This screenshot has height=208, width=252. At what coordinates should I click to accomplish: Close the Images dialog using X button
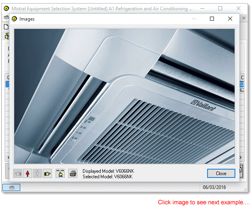coord(230,19)
